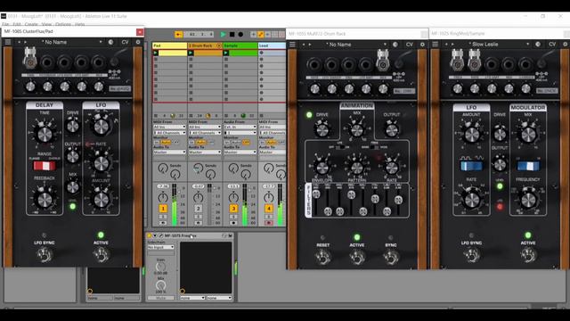
Task: Open the hamburger menu in MuRF Drum Rack plugin
Action: (x=293, y=45)
